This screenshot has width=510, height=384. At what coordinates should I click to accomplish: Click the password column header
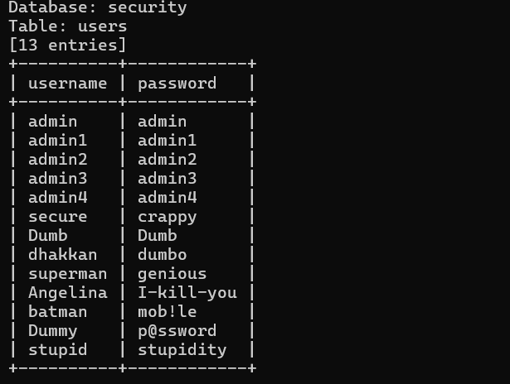coord(177,84)
